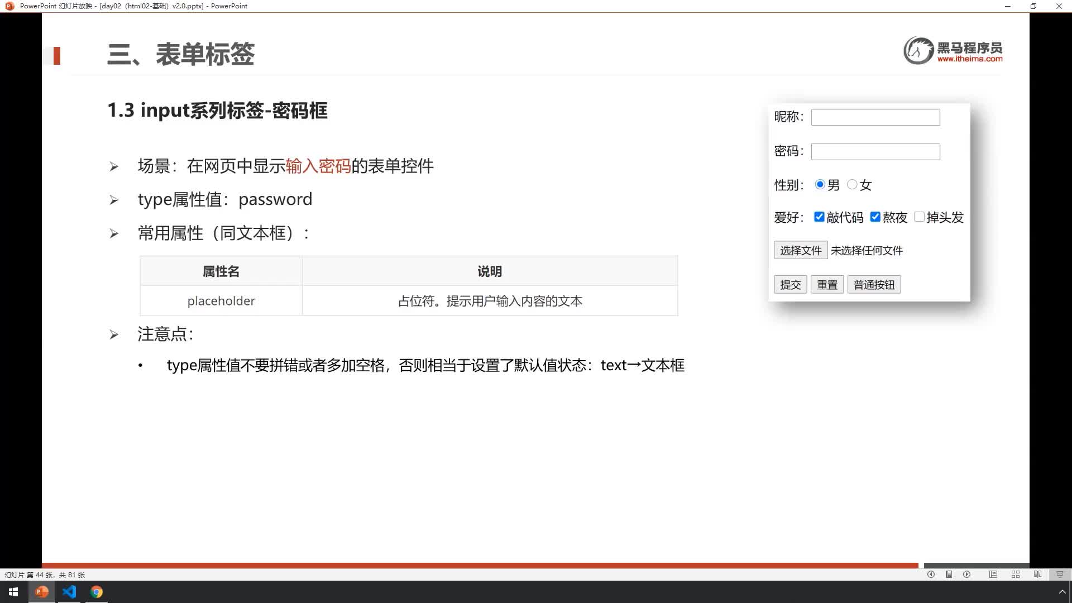This screenshot has height=603, width=1072.
Task: Click the PowerPoint icon in title bar
Action: 9,6
